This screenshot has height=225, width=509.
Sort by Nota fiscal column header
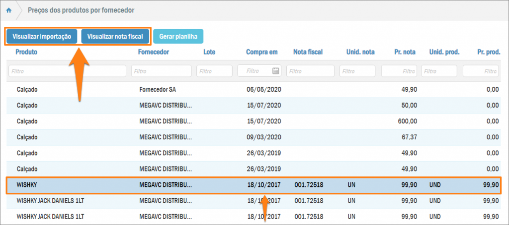click(308, 52)
